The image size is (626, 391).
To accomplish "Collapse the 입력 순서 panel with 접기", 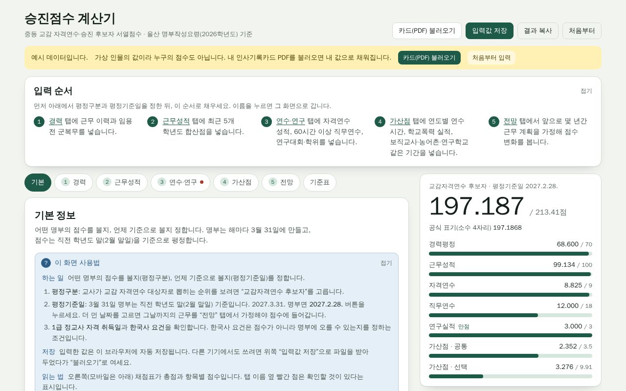I will point(586,91).
